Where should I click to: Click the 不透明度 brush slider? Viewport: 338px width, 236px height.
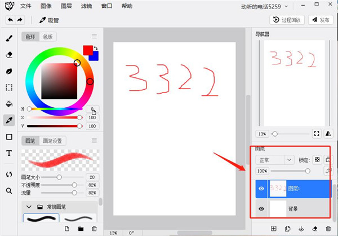pos(63,185)
